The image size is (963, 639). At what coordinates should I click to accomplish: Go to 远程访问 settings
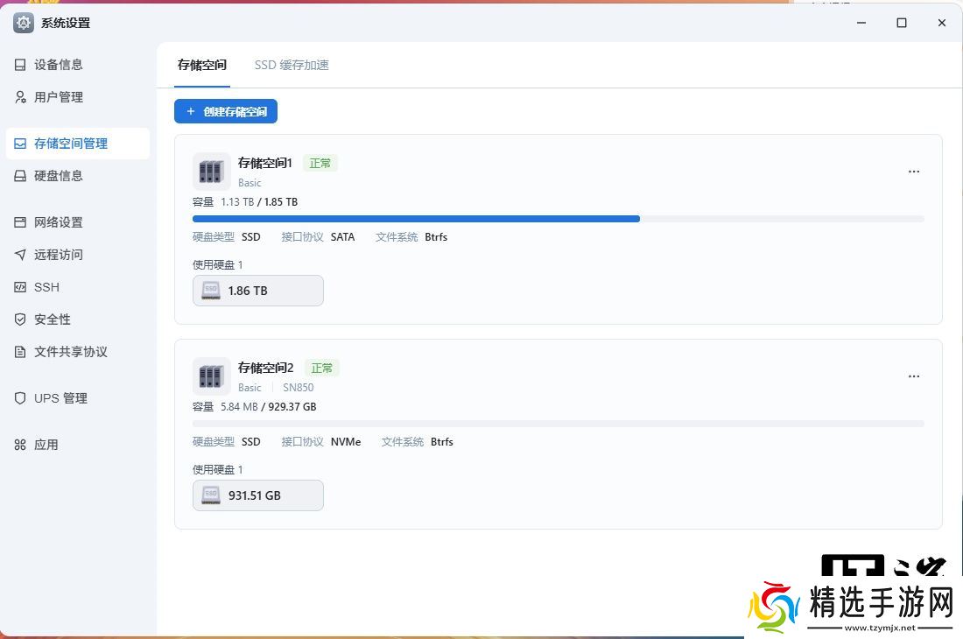tap(58, 255)
